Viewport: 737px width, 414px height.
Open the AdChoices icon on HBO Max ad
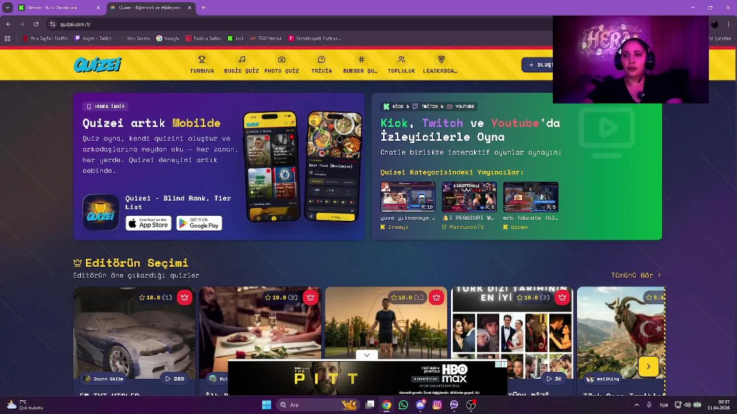[499, 365]
